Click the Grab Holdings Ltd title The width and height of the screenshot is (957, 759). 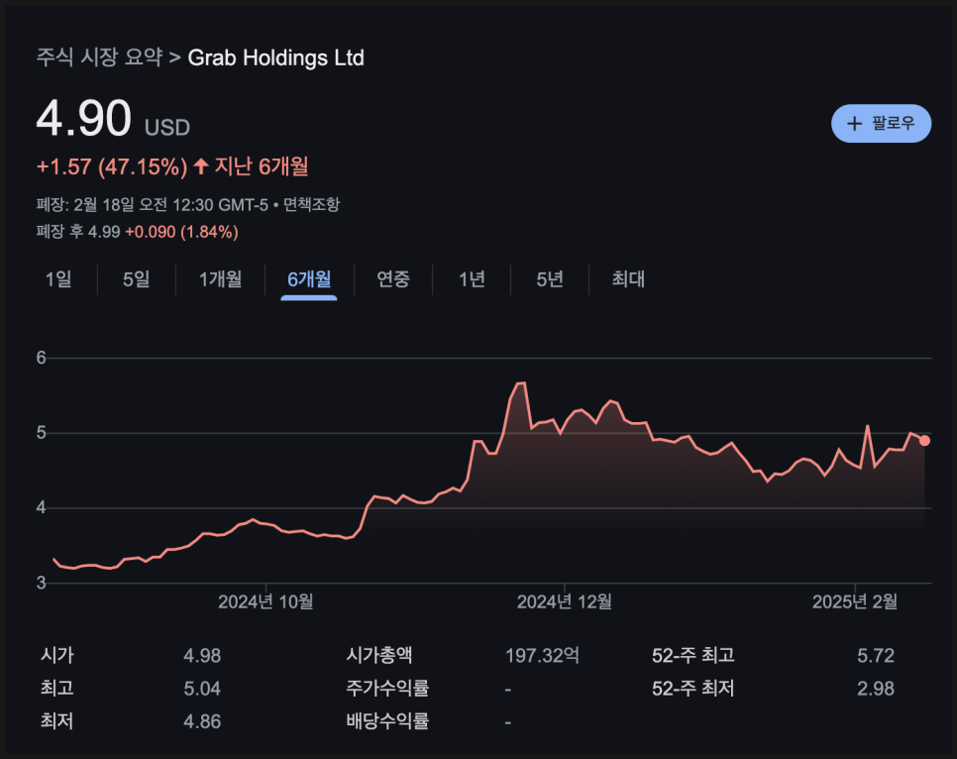pyautogui.click(x=275, y=57)
